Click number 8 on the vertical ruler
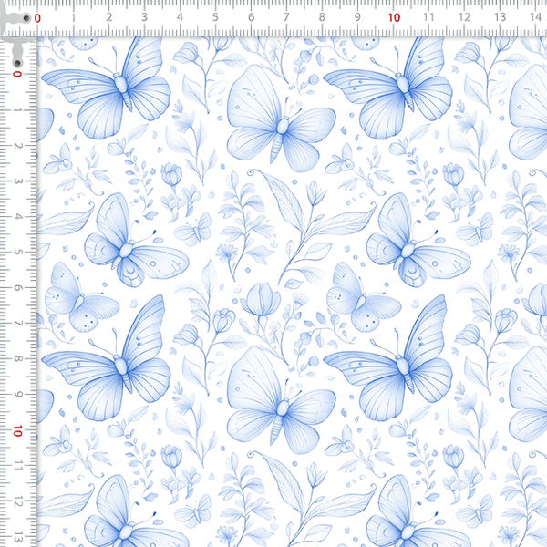Viewport: 547px width, 547px height. coord(17,359)
